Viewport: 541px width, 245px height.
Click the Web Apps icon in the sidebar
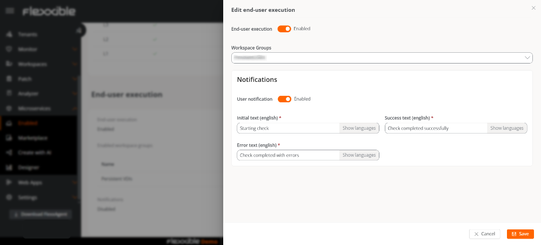(9, 183)
